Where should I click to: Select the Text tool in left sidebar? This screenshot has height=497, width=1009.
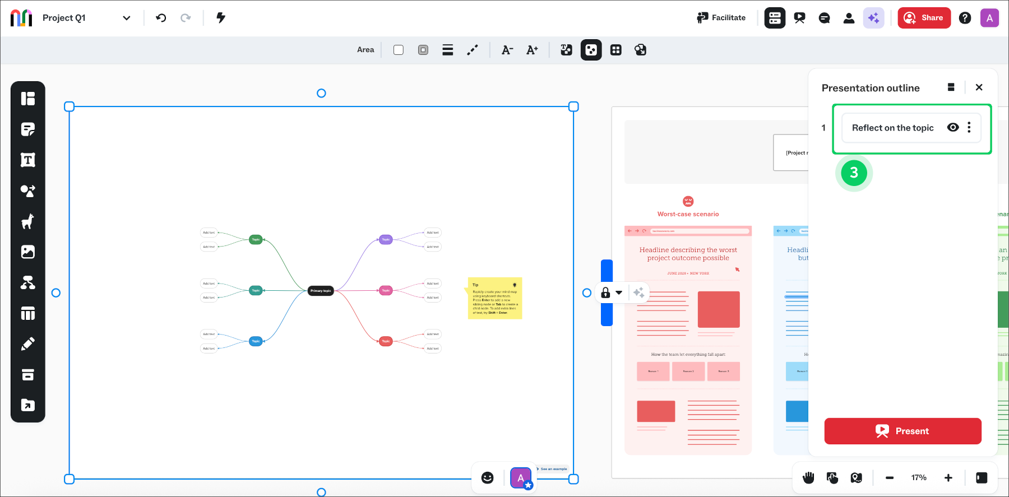27,160
